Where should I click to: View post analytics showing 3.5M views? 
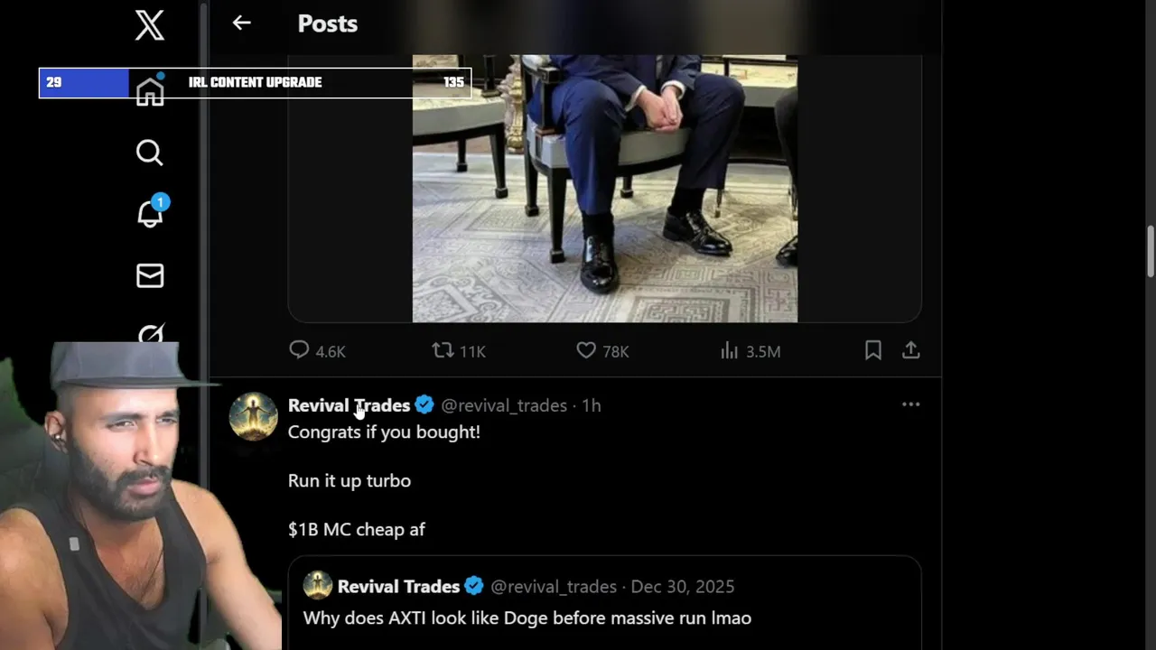(730, 350)
